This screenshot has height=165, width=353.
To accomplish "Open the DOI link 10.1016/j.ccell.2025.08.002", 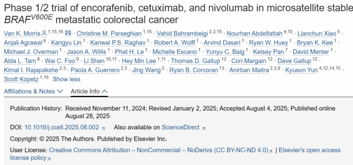I will click(61, 127).
